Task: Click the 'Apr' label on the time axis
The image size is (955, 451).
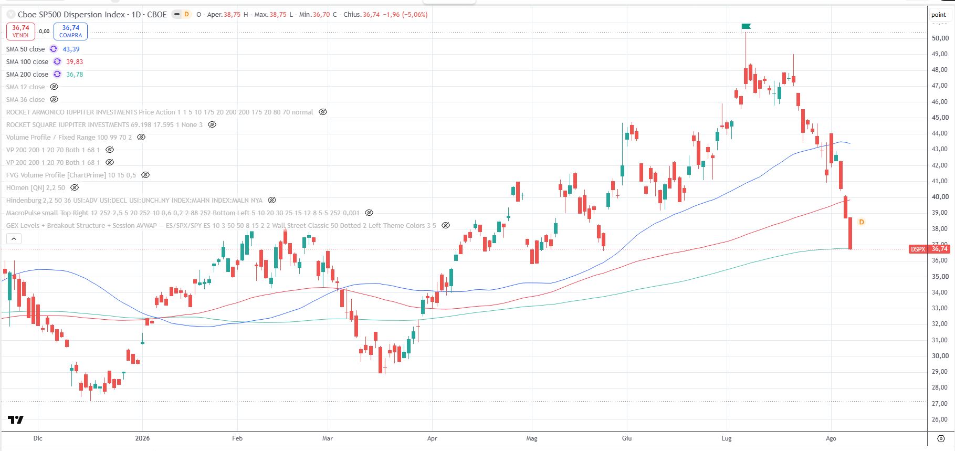Action: pos(432,438)
